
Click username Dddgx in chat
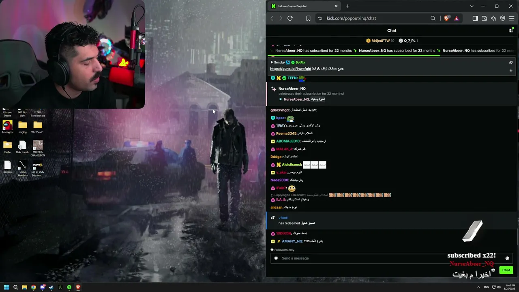276,157
